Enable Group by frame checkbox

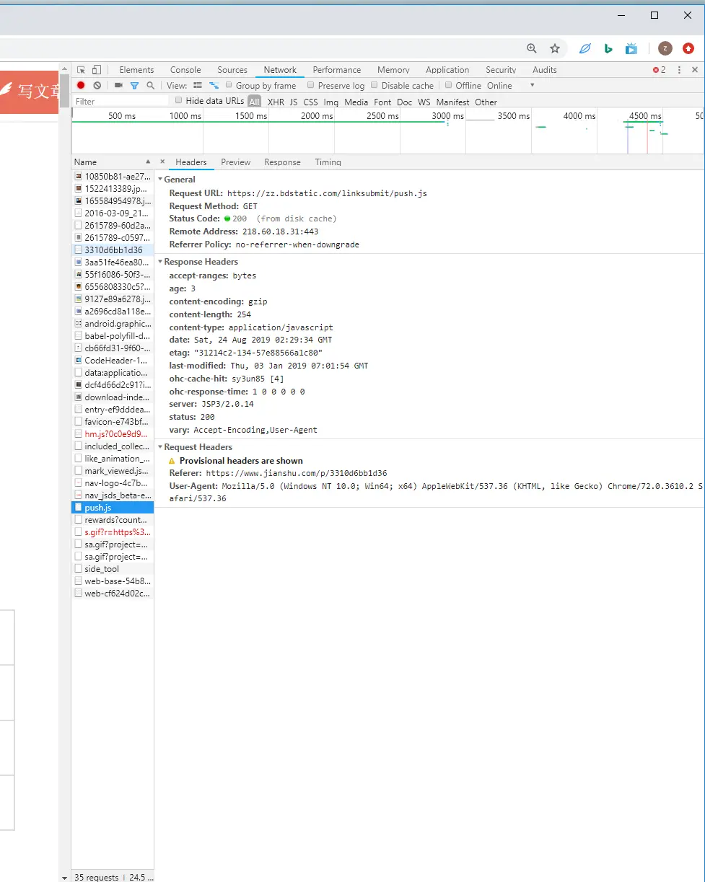(229, 85)
